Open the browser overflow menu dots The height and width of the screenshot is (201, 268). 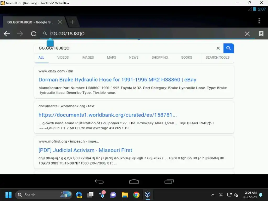pyautogui.click(x=259, y=20)
